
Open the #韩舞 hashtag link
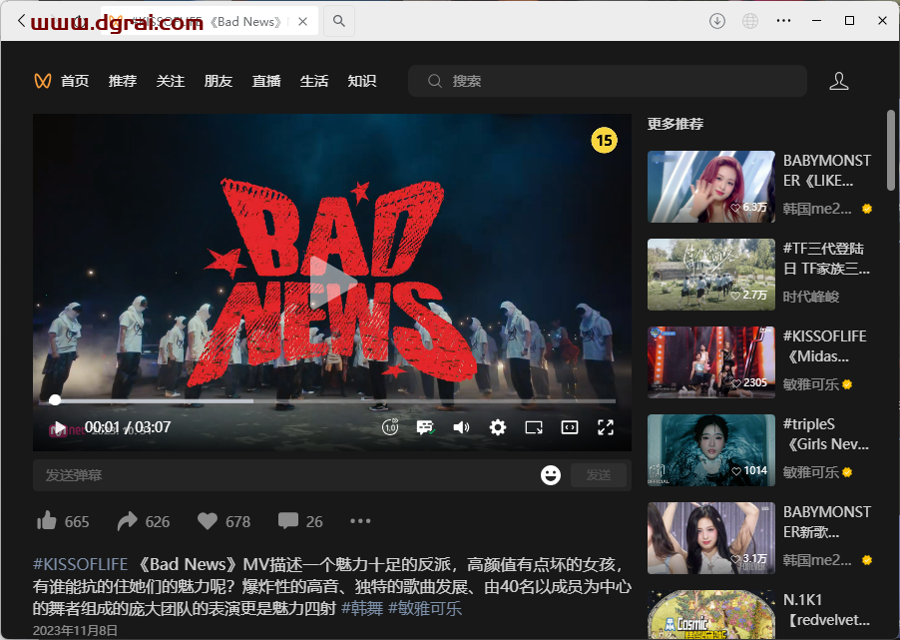[363, 608]
